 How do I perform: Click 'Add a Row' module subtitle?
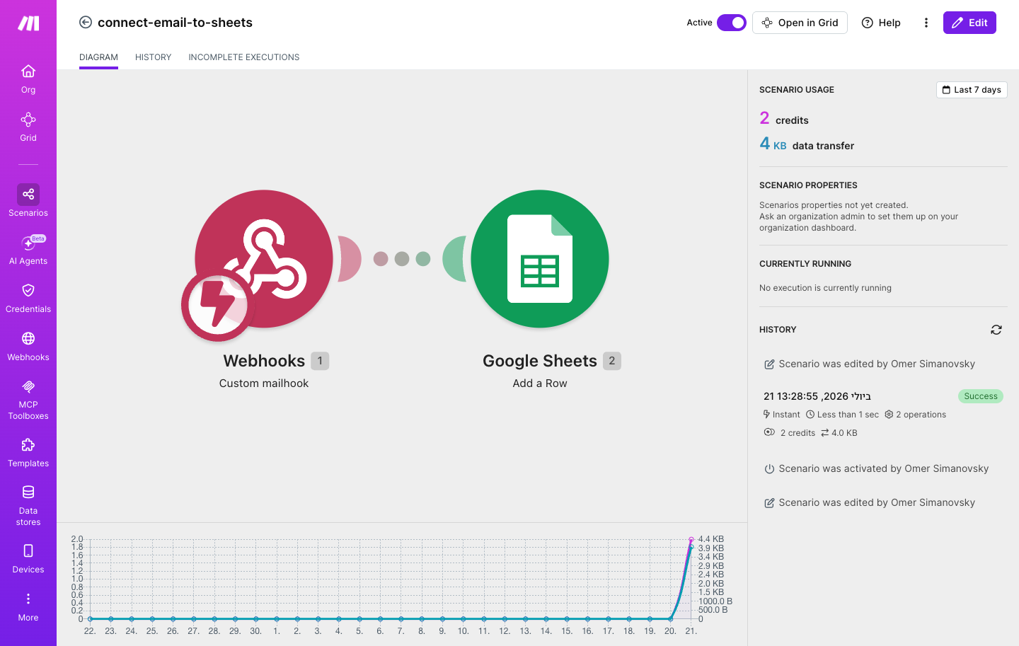click(540, 383)
